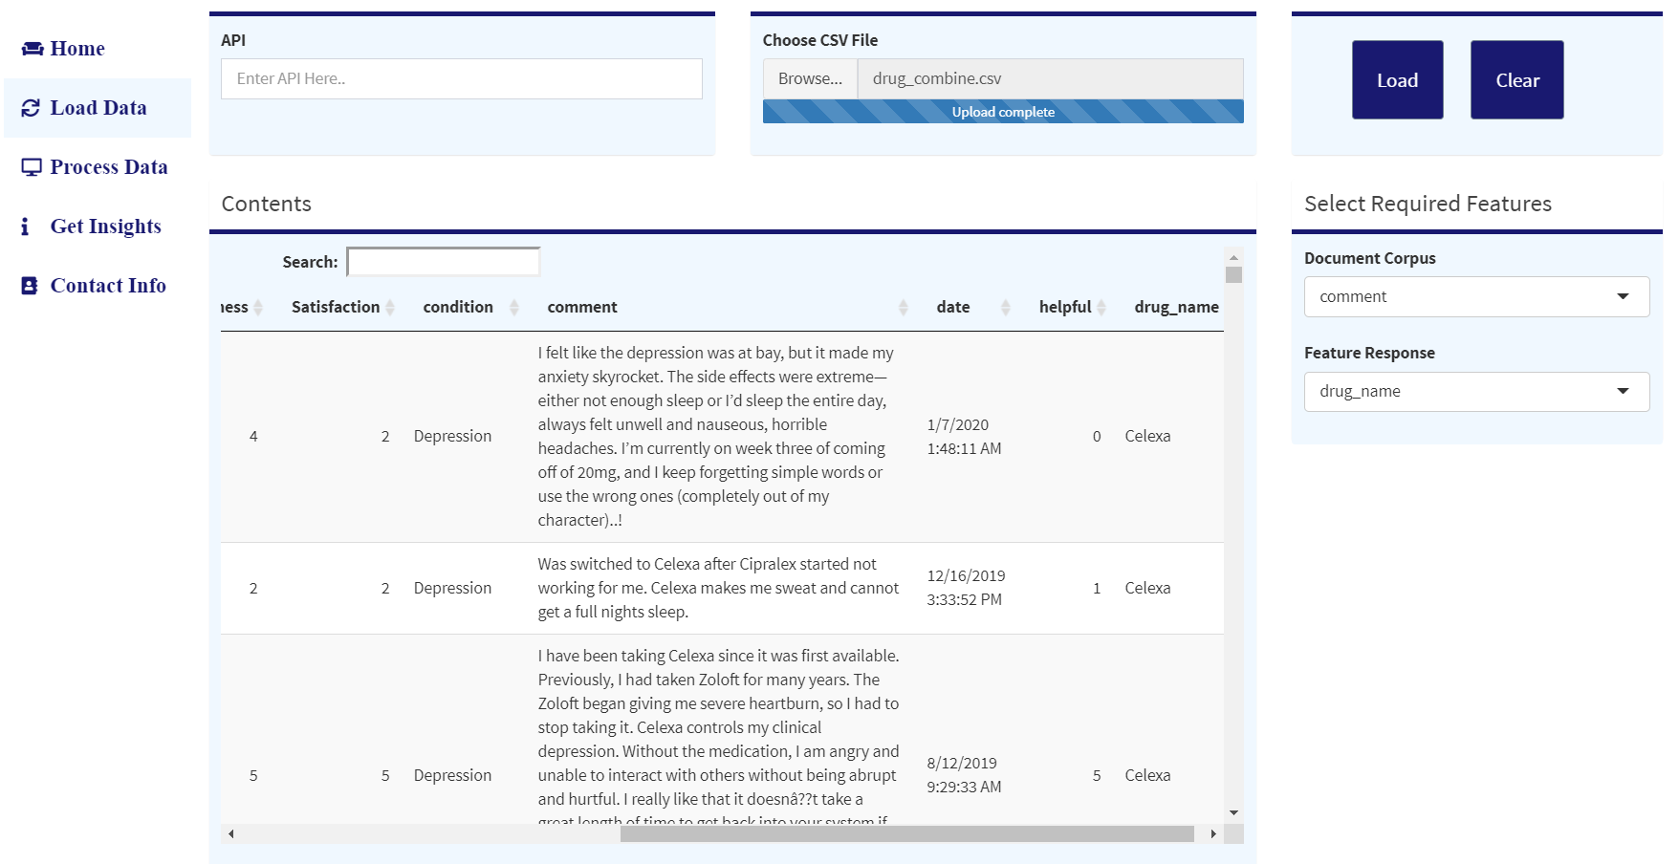
Task: Open the Document Corpus dropdown
Action: [x=1476, y=296]
